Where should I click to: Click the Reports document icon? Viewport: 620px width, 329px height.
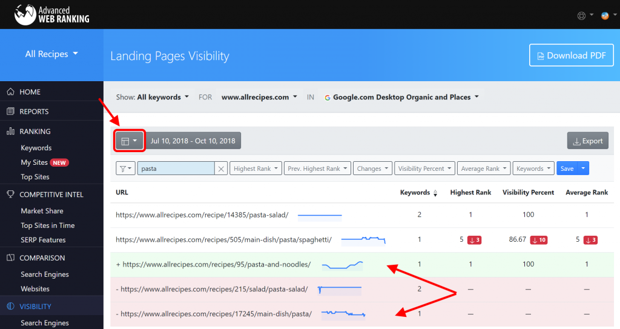tap(11, 111)
